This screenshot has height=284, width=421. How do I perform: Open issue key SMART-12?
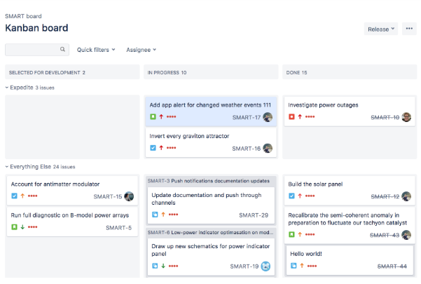(x=385, y=196)
